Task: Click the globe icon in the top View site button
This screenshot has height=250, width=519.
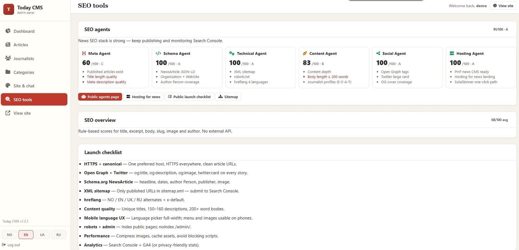Action: [495, 6]
